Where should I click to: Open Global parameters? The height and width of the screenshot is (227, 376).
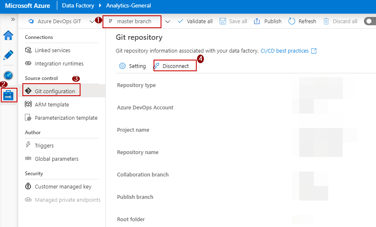coord(56,159)
